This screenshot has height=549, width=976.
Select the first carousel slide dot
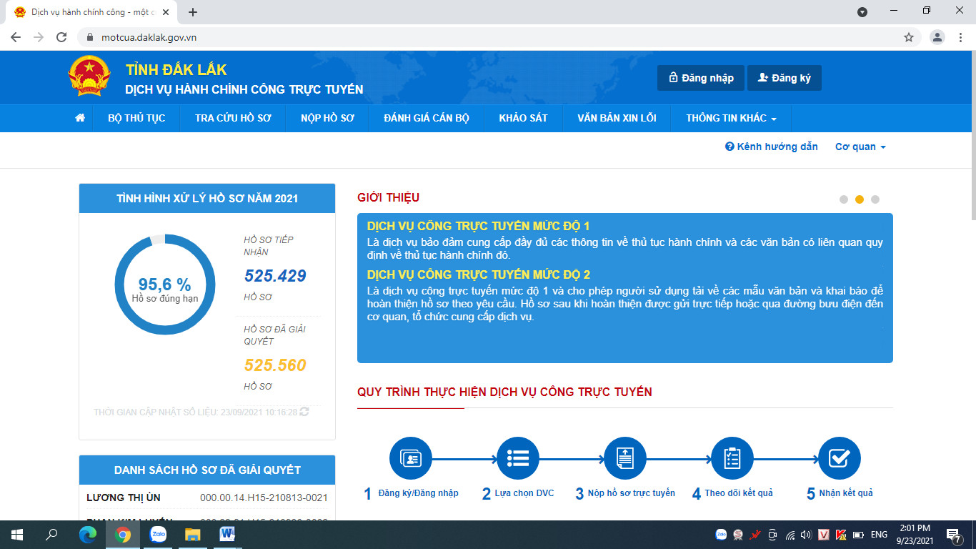pos(844,199)
